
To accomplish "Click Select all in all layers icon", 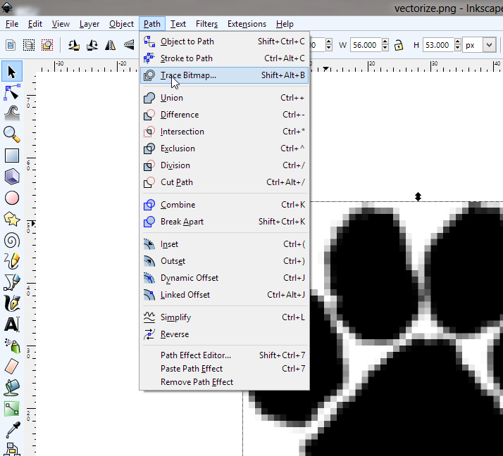I will point(29,45).
